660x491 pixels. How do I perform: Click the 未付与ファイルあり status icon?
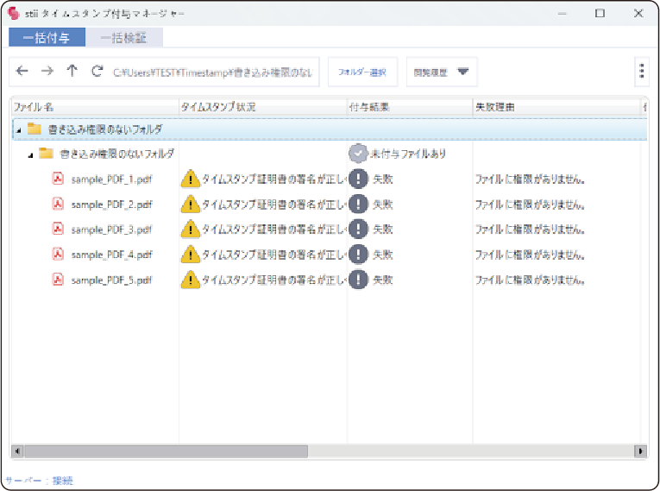pyautogui.click(x=358, y=154)
